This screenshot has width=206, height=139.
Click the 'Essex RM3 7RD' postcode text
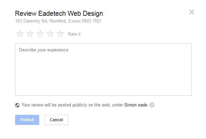84,21
